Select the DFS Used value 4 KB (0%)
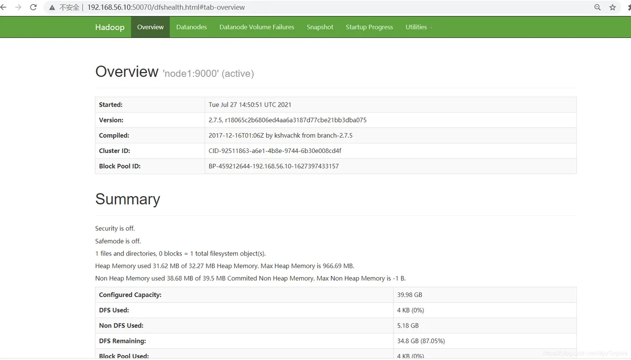 (411, 310)
